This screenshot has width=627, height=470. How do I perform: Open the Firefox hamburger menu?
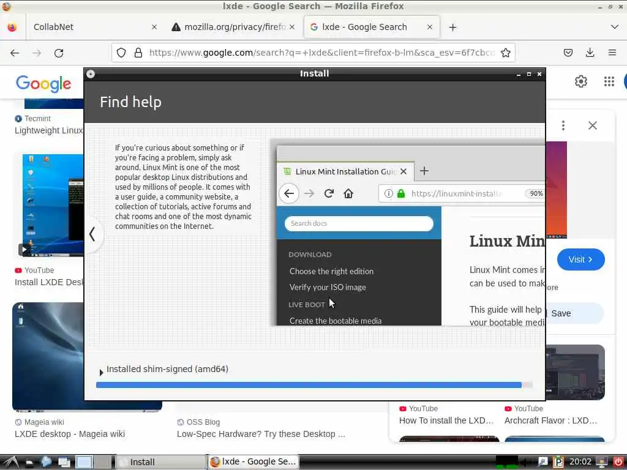612,53
